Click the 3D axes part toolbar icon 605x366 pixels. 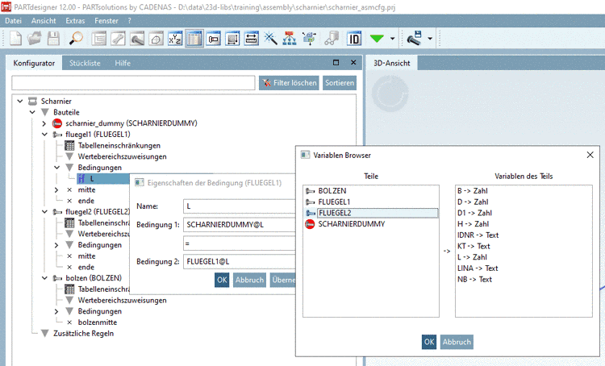point(309,39)
